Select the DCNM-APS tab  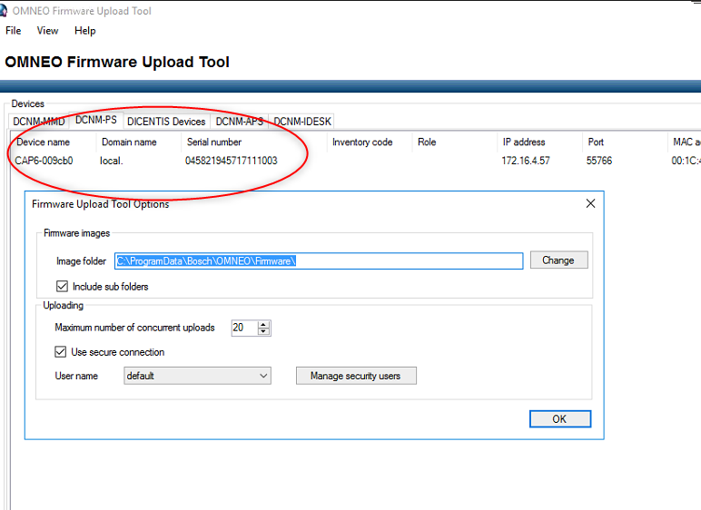pos(240,122)
